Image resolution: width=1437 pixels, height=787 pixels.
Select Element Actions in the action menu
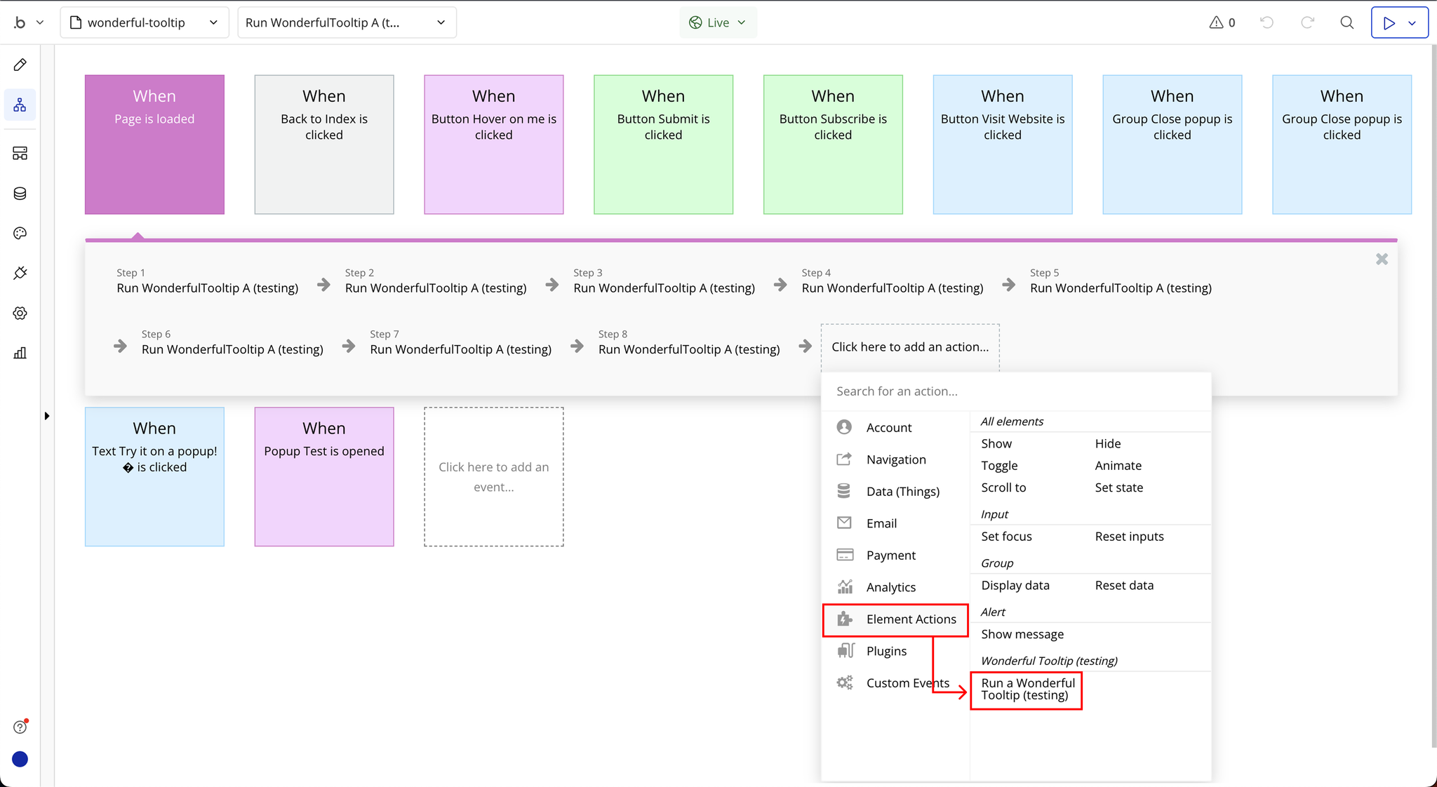910,619
